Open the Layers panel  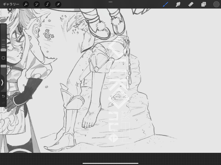(x=204, y=4)
